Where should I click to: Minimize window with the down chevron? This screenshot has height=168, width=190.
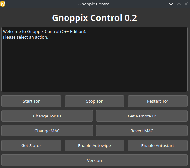coord(171,4)
